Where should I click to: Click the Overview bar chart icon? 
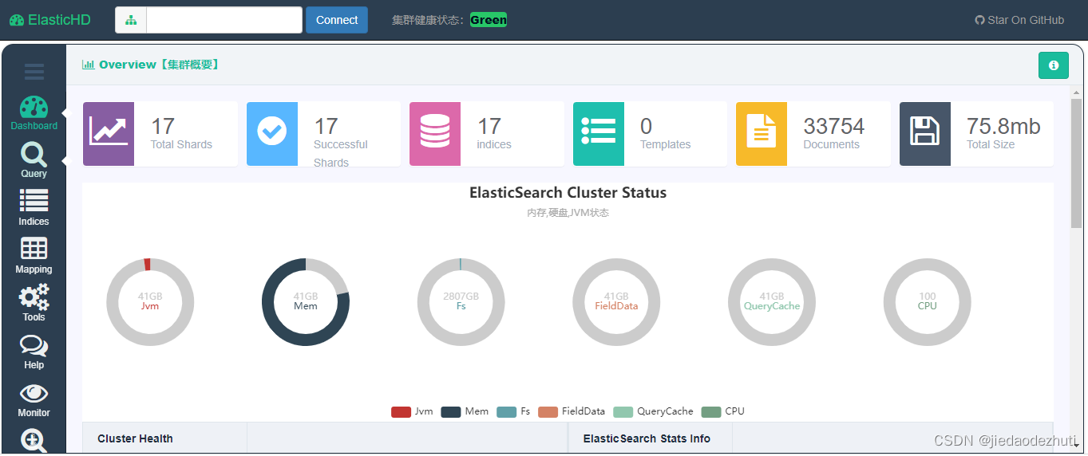(x=88, y=65)
